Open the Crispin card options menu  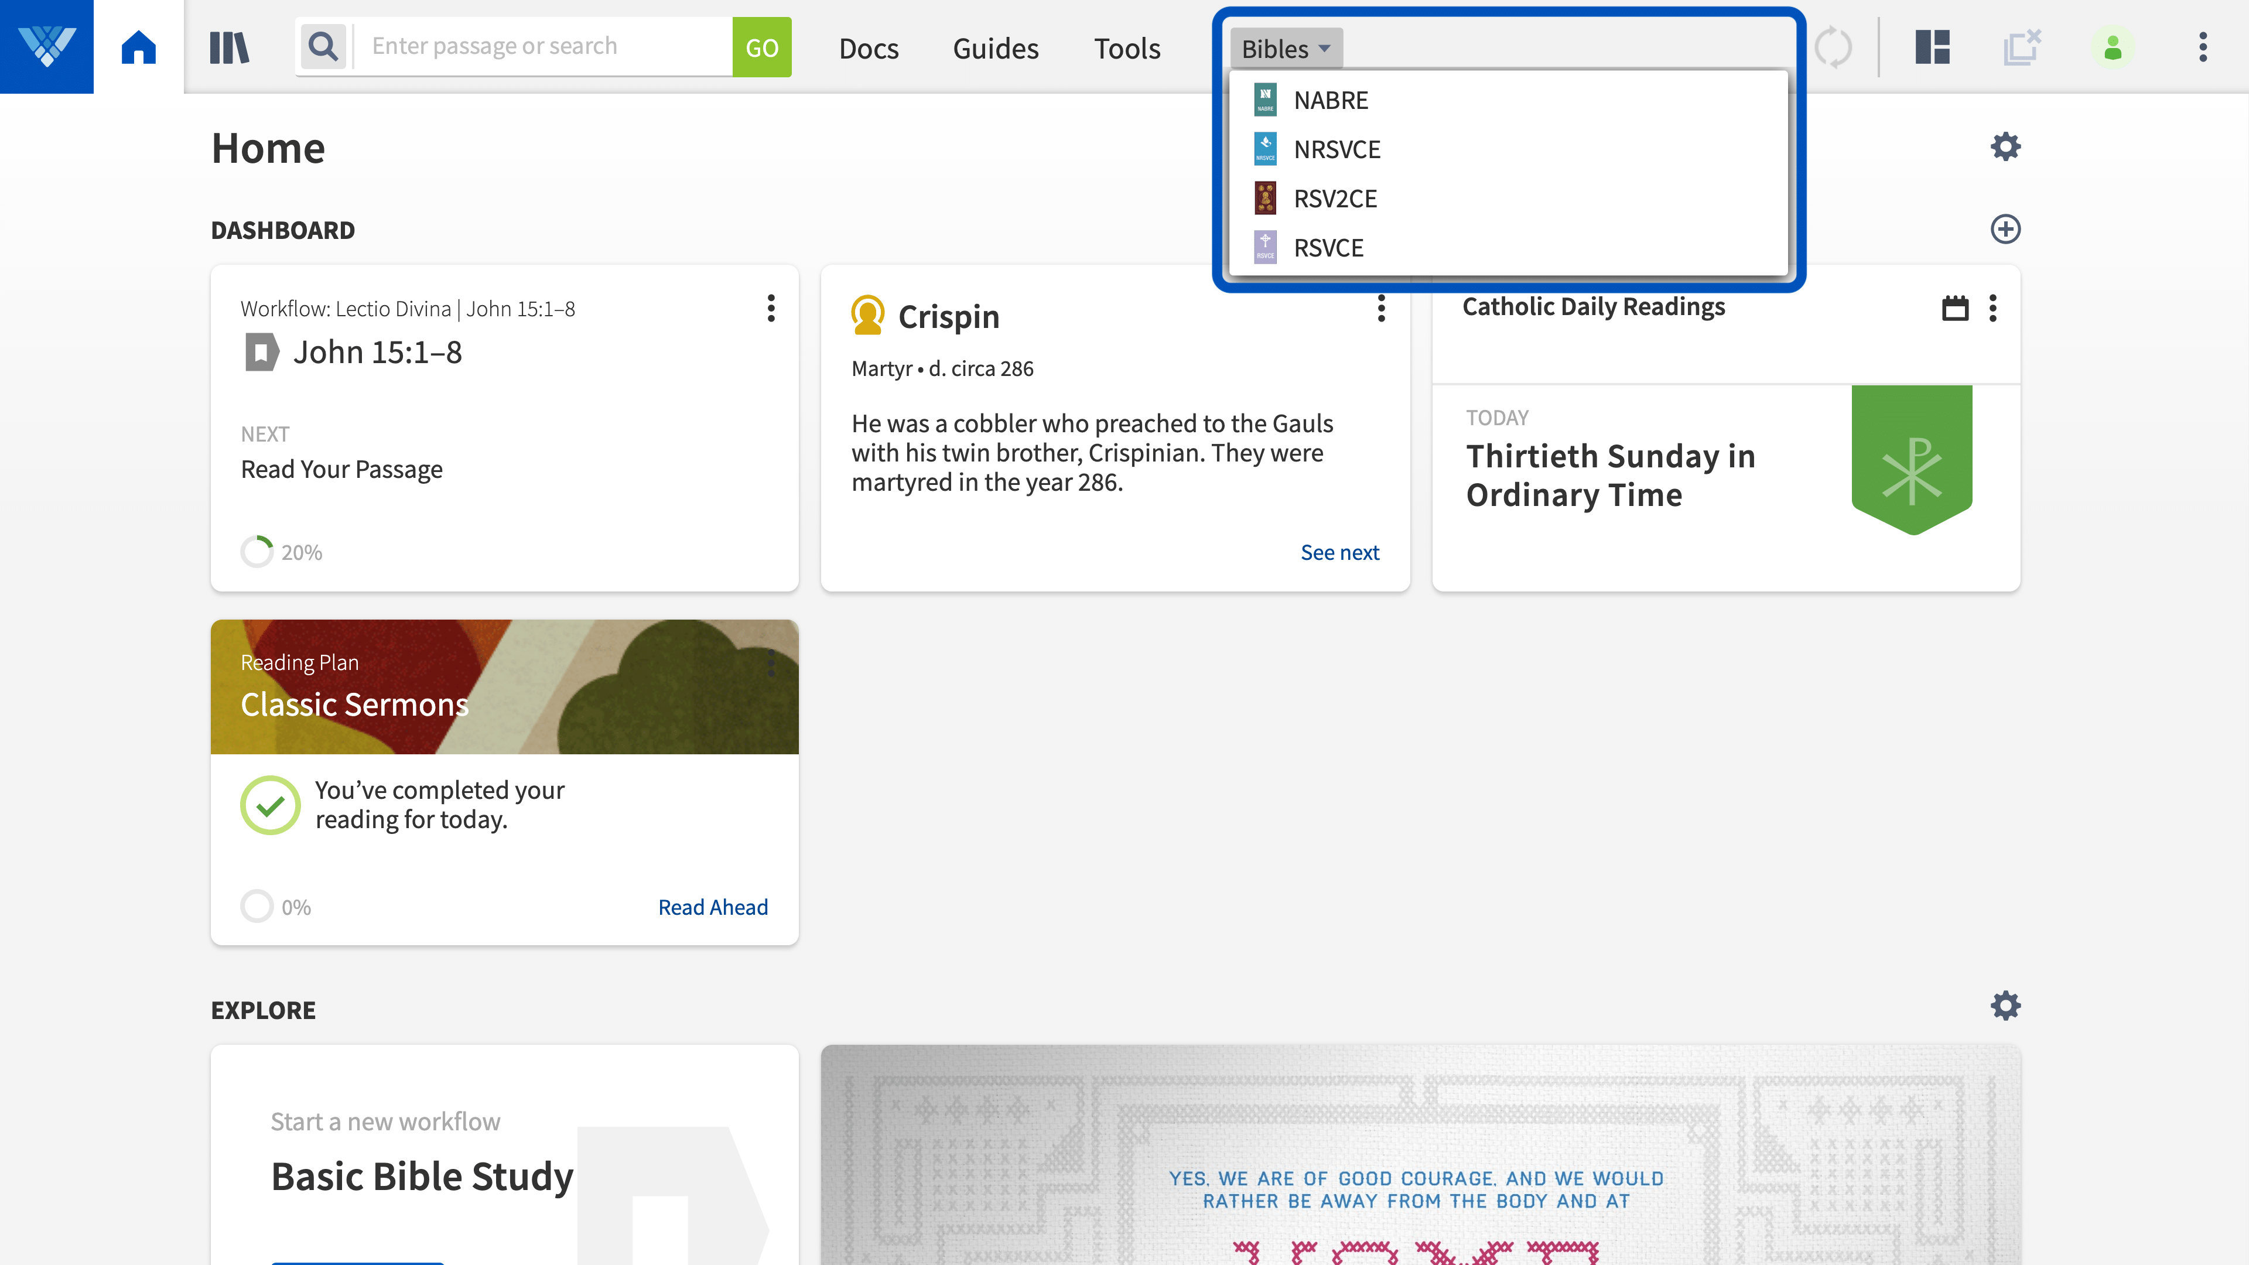pos(1381,308)
